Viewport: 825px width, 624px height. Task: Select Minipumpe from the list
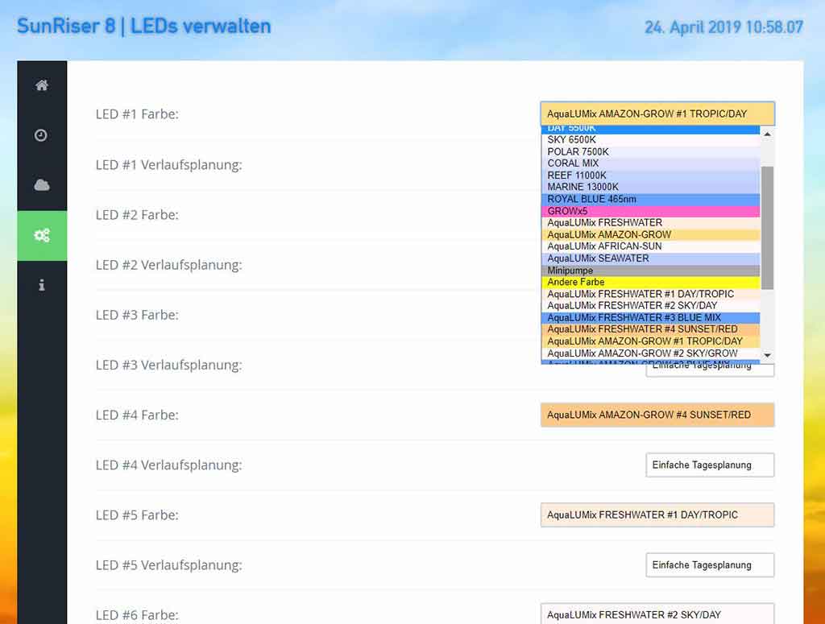[650, 271]
